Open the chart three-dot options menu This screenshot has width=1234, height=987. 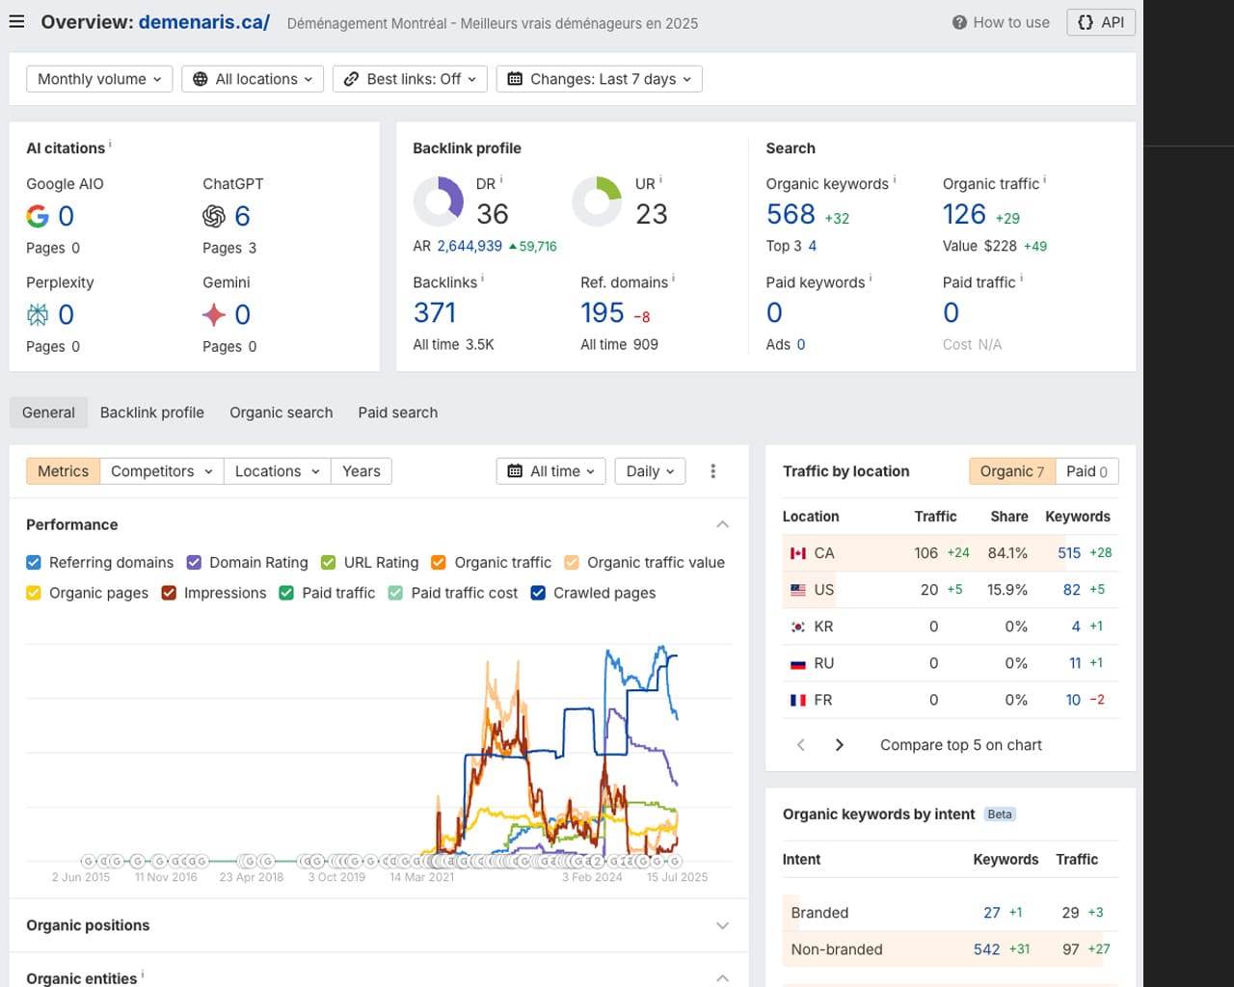[x=712, y=471]
